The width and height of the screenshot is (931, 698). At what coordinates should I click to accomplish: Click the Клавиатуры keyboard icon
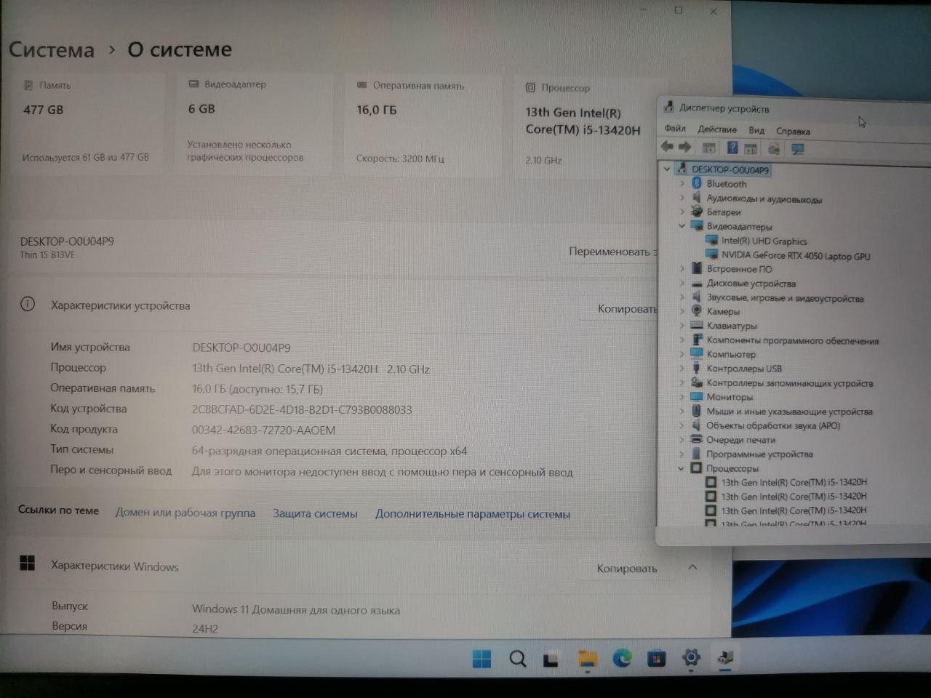697,326
